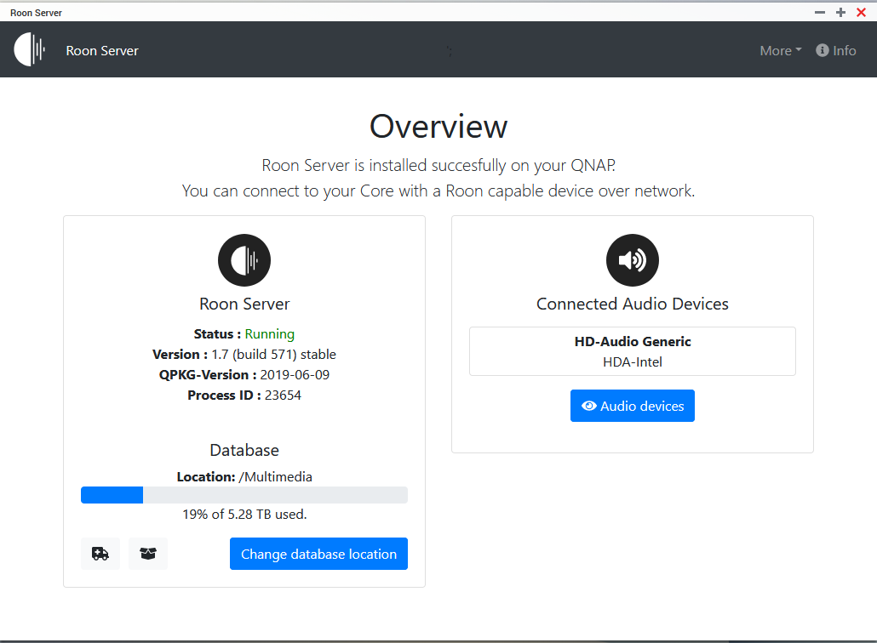877x643 pixels.
Task: Maximize the Roon Server window with plus
Action: coord(840,12)
